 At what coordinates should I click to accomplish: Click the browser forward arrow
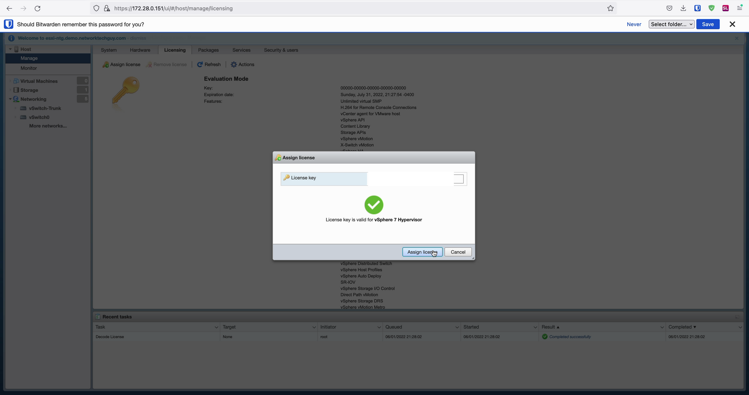(23, 8)
